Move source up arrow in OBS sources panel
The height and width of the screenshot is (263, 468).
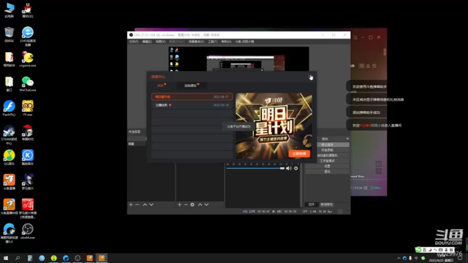tap(200, 205)
